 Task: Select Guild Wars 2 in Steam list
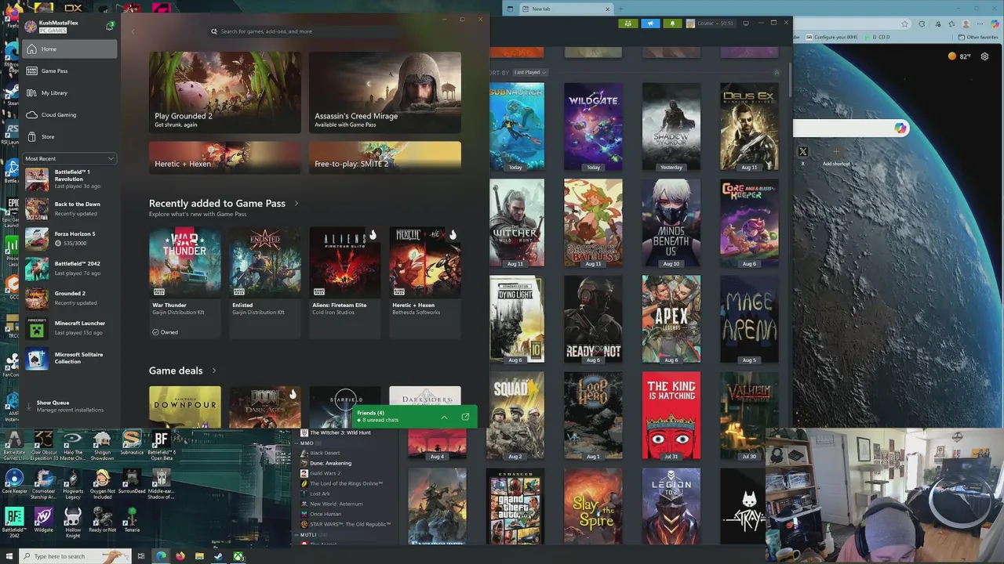click(325, 473)
